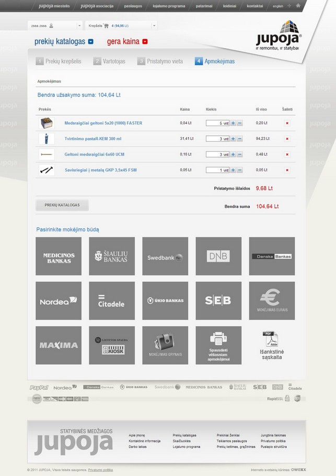Viewport: 336px width, 476px height.
Task: Select Medicinos Bankas payment tile
Action: click(x=59, y=256)
